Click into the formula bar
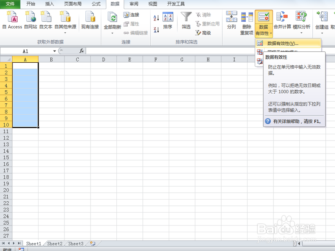This screenshot has height=251, width=335. click(x=171, y=51)
